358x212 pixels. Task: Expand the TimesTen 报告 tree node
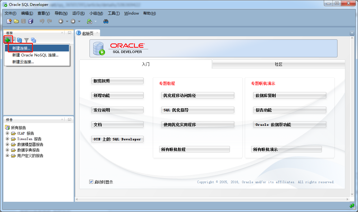7,139
